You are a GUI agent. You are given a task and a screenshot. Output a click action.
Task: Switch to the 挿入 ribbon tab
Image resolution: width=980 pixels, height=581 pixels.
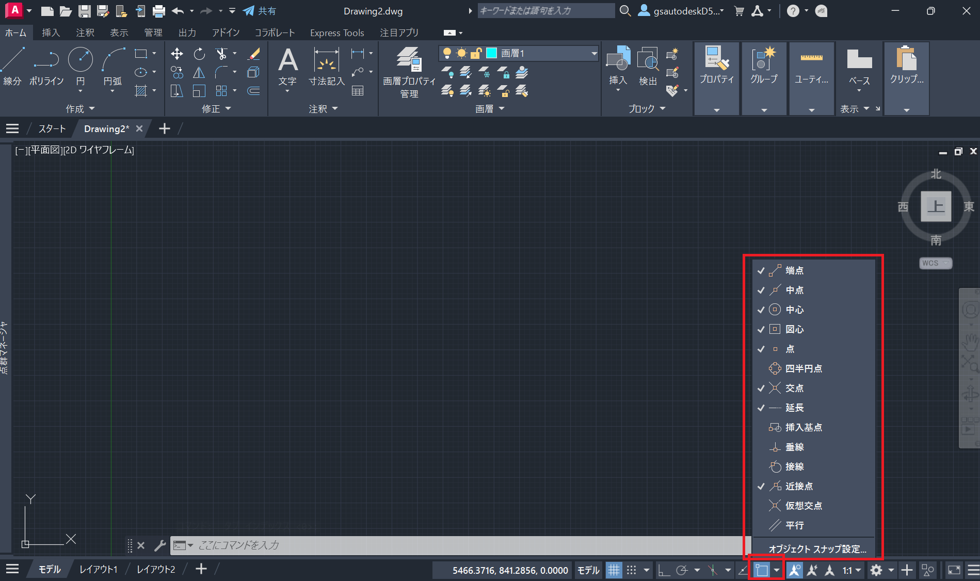pos(51,33)
